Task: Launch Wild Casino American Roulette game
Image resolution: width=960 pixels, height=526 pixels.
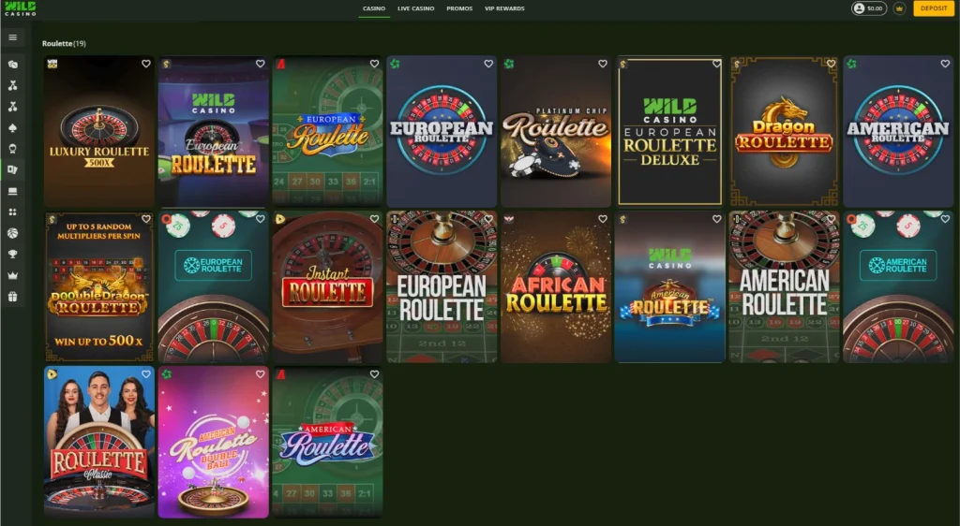Action: tap(669, 287)
